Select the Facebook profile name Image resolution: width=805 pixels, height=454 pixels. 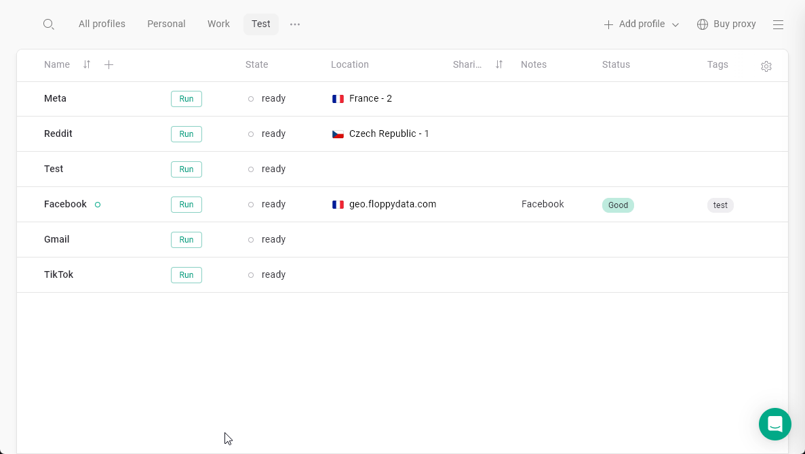[x=65, y=204]
